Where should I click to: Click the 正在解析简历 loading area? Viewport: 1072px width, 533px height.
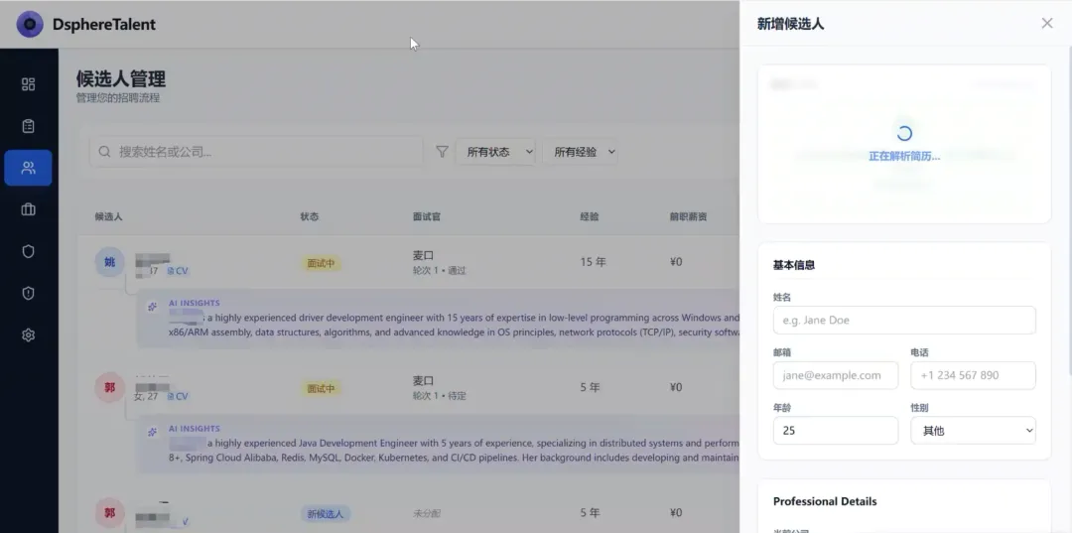click(904, 144)
